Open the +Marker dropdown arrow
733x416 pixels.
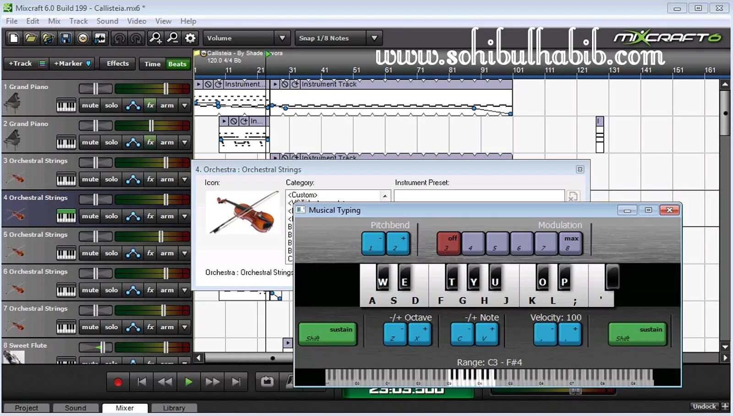tap(88, 64)
